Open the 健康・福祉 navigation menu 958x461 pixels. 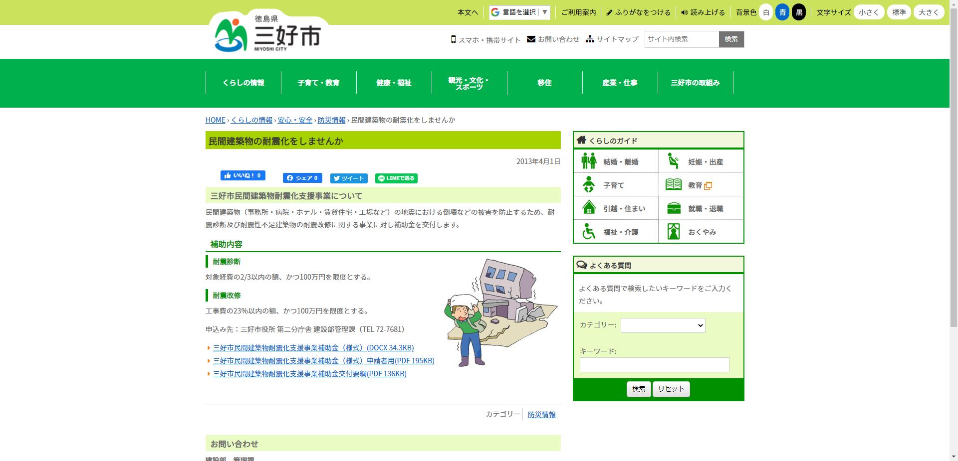pyautogui.click(x=394, y=83)
